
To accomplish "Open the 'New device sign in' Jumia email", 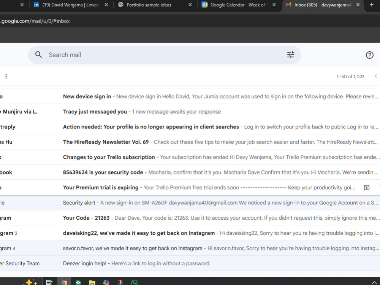I will click(190, 97).
